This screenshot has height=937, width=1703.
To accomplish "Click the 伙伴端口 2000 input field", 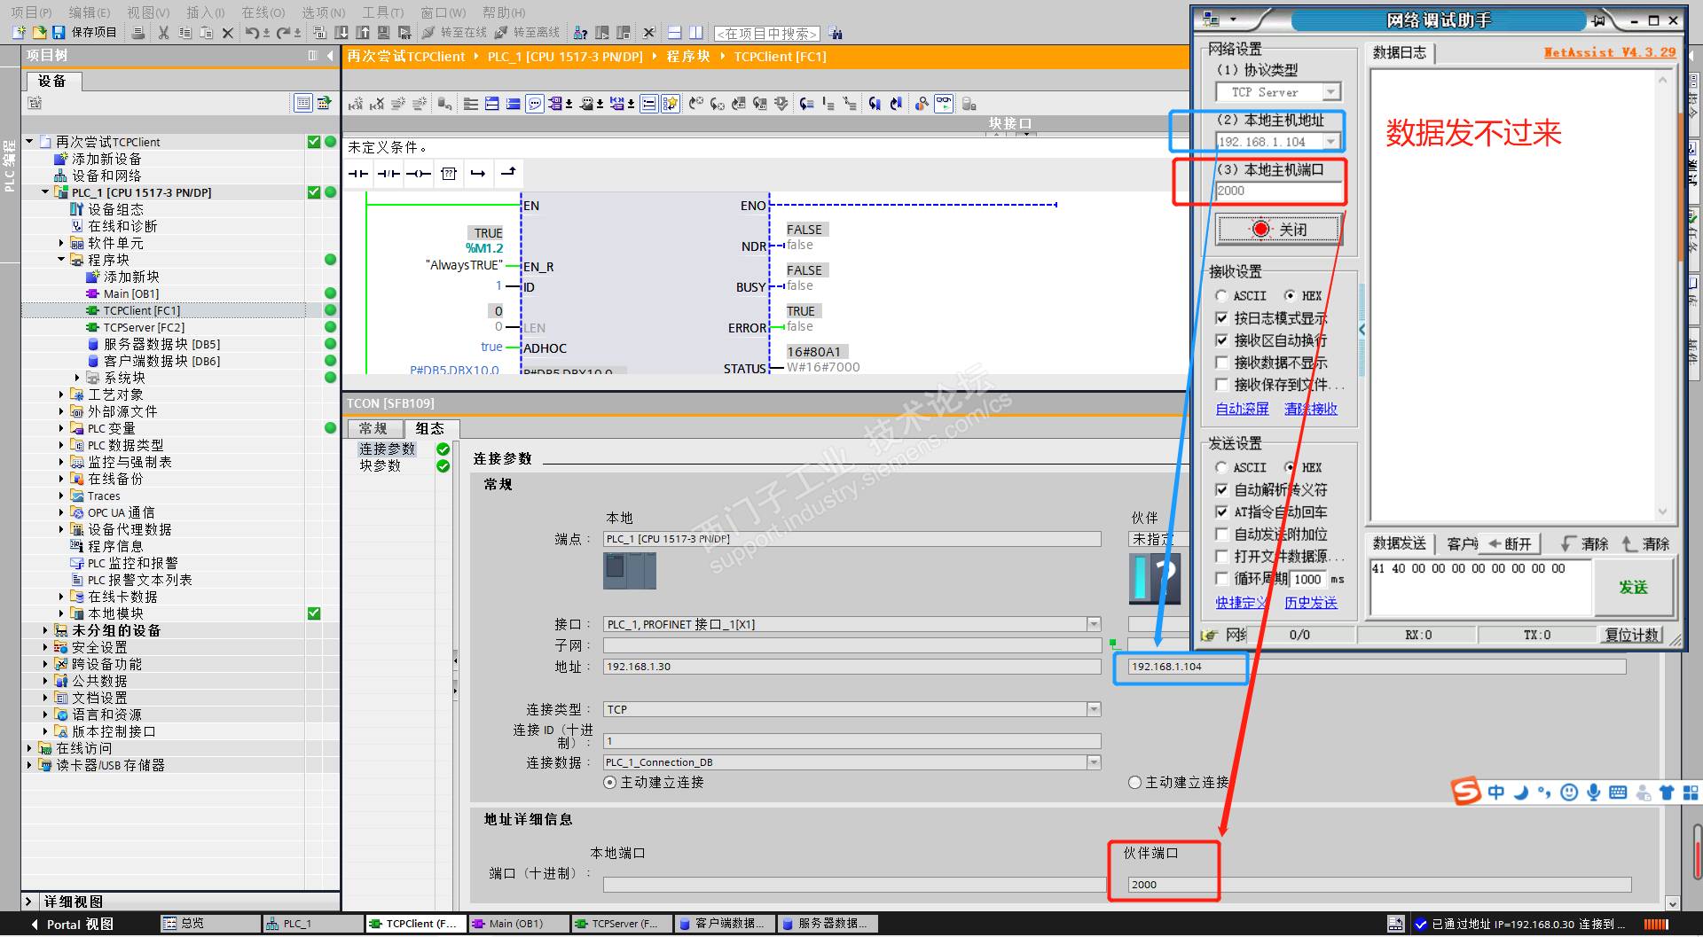I will [1378, 885].
